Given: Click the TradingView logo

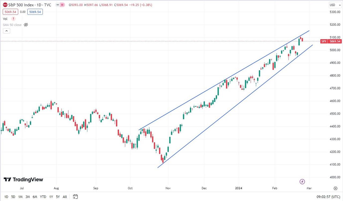Looking at the screenshot, I should click(23, 180).
